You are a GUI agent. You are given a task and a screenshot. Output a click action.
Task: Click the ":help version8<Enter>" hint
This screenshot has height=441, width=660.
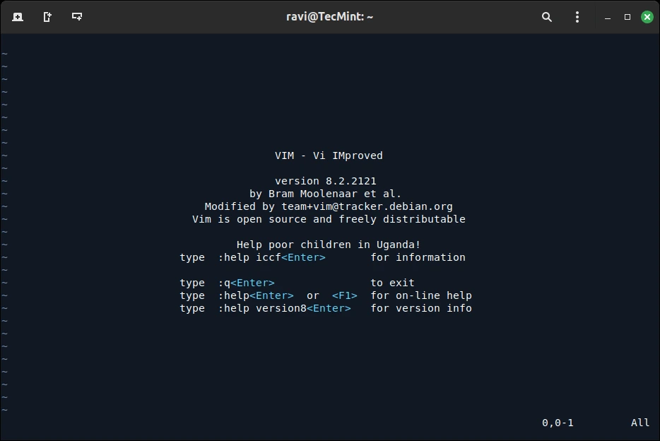coord(285,308)
